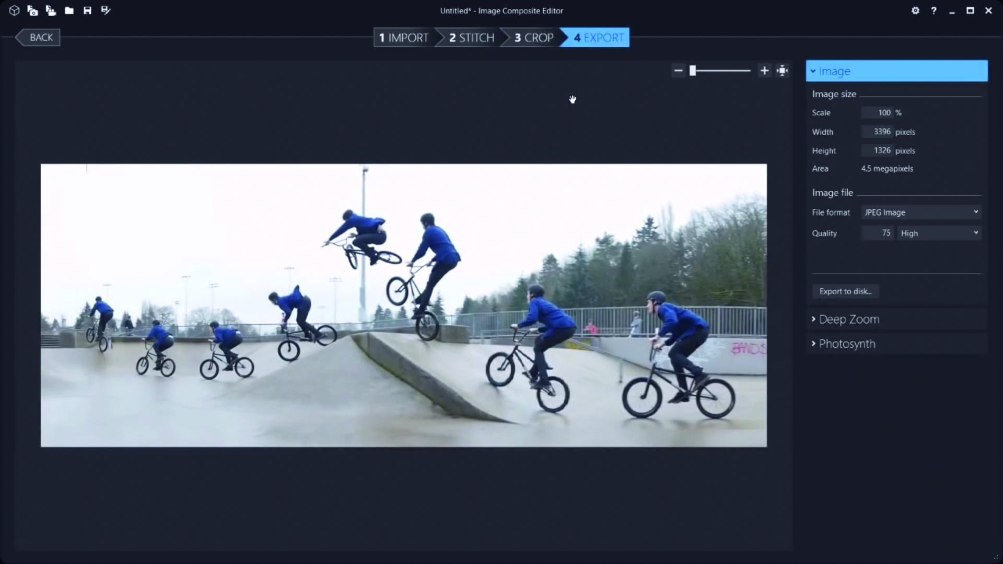Zoom out with the minus button
1003x564 pixels.
(678, 70)
